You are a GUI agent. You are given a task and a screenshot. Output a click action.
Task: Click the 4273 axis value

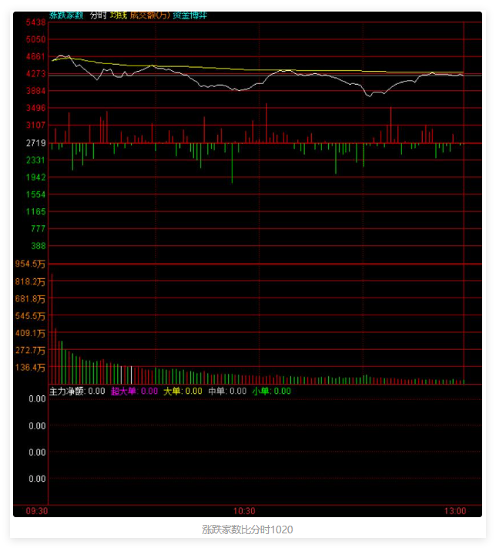(x=35, y=74)
